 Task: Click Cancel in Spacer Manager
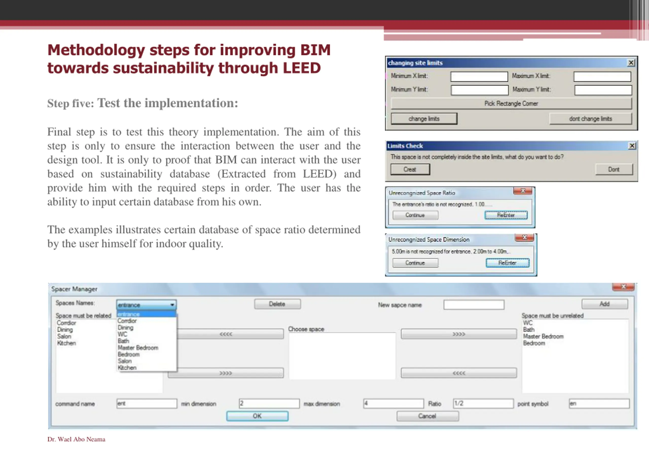pyautogui.click(x=427, y=416)
